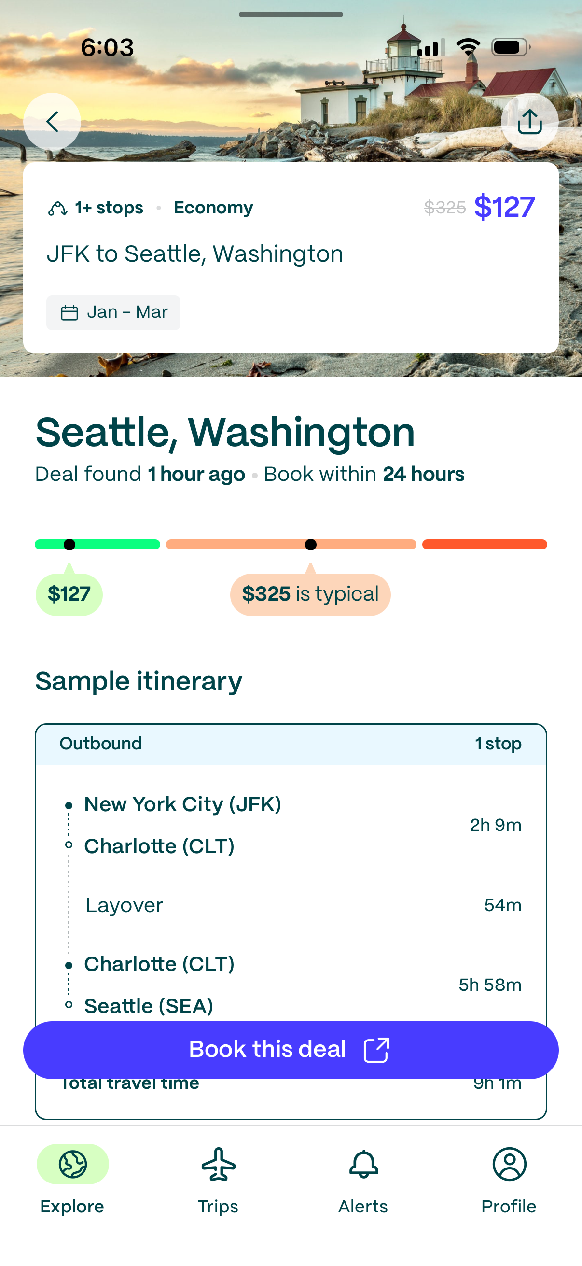The height and width of the screenshot is (1266, 582).
Task: Open the Trips airplane tab
Action: point(218,1164)
